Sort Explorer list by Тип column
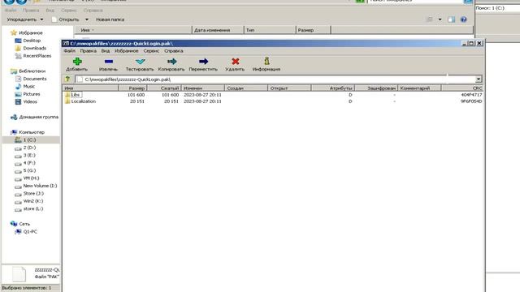Image resolution: width=520 pixels, height=292 pixels. [270, 30]
